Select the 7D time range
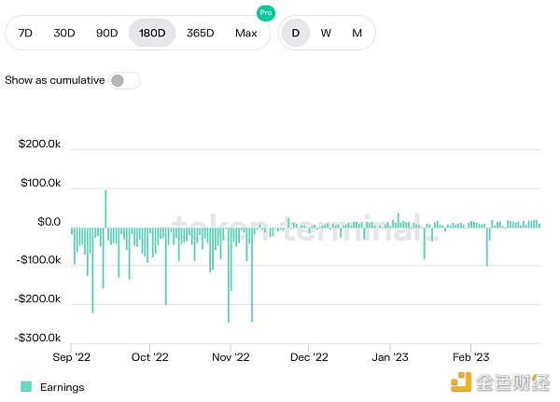This screenshot has width=560, height=402. pyautogui.click(x=26, y=33)
